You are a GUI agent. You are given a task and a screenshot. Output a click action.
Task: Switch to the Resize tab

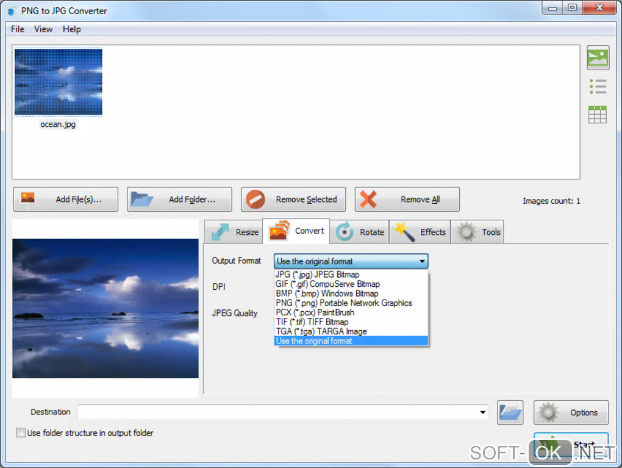pos(234,232)
